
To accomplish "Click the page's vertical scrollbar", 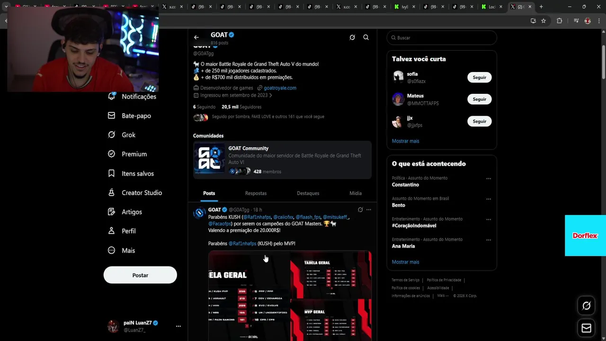I will tap(603, 63).
